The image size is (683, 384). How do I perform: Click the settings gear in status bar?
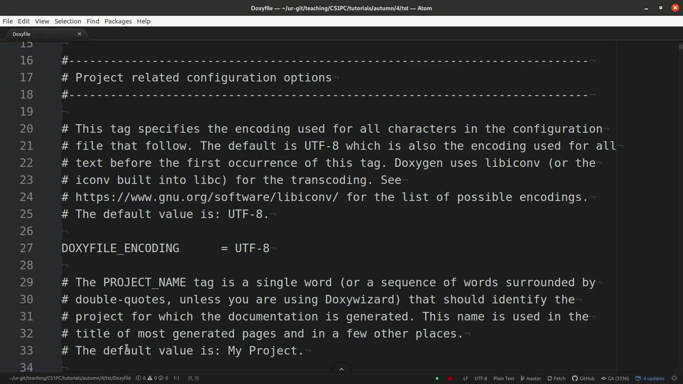pyautogui.click(x=674, y=379)
